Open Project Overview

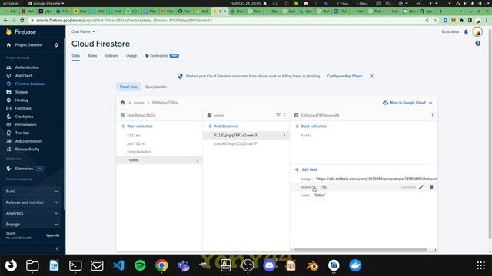click(x=28, y=45)
